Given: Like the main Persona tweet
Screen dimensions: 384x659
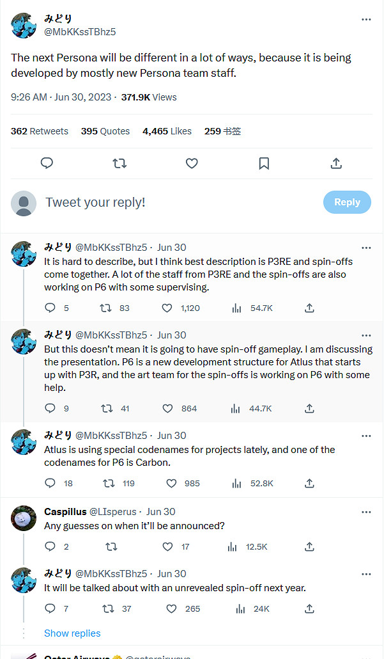Looking at the screenshot, I should 192,163.
